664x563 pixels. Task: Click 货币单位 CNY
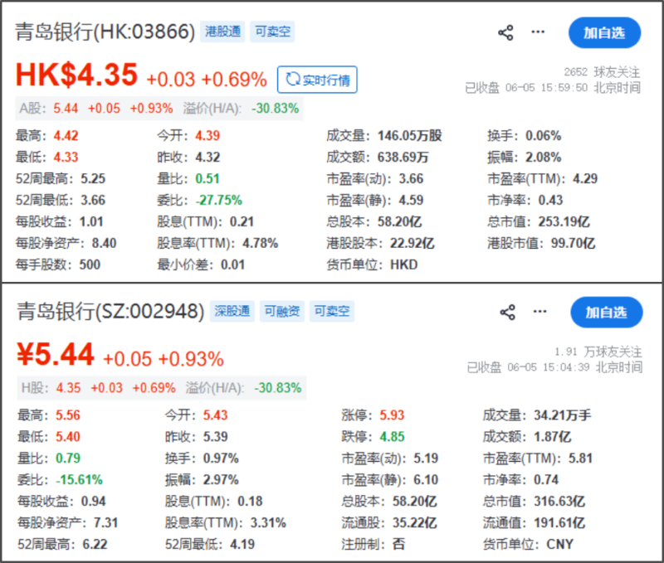click(x=528, y=545)
